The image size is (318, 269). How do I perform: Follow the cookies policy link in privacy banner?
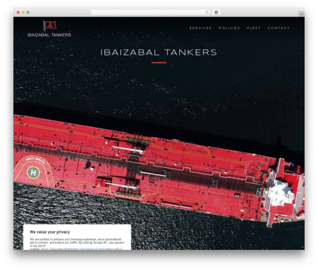[82, 249]
